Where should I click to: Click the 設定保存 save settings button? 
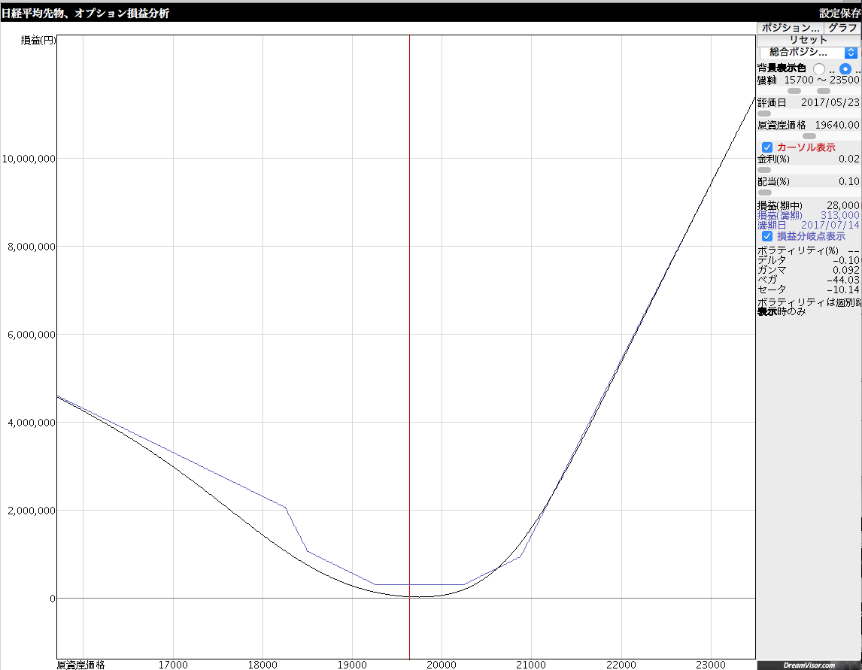click(839, 13)
